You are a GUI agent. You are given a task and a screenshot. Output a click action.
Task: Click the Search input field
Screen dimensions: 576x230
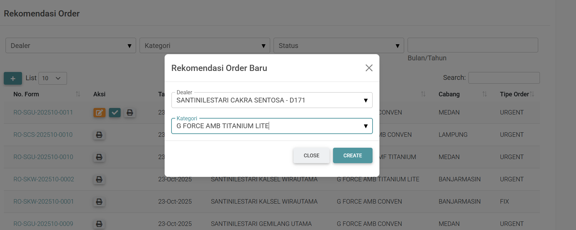[x=504, y=78]
